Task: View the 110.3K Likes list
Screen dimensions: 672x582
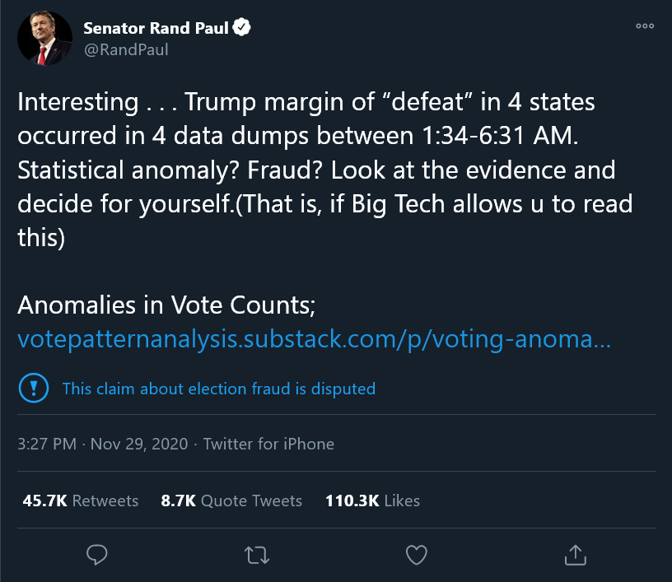Action: point(372,501)
